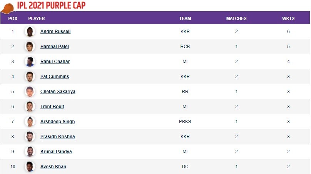The image size is (311, 174).
Task: Click the TEAM column header
Action: [x=185, y=18]
